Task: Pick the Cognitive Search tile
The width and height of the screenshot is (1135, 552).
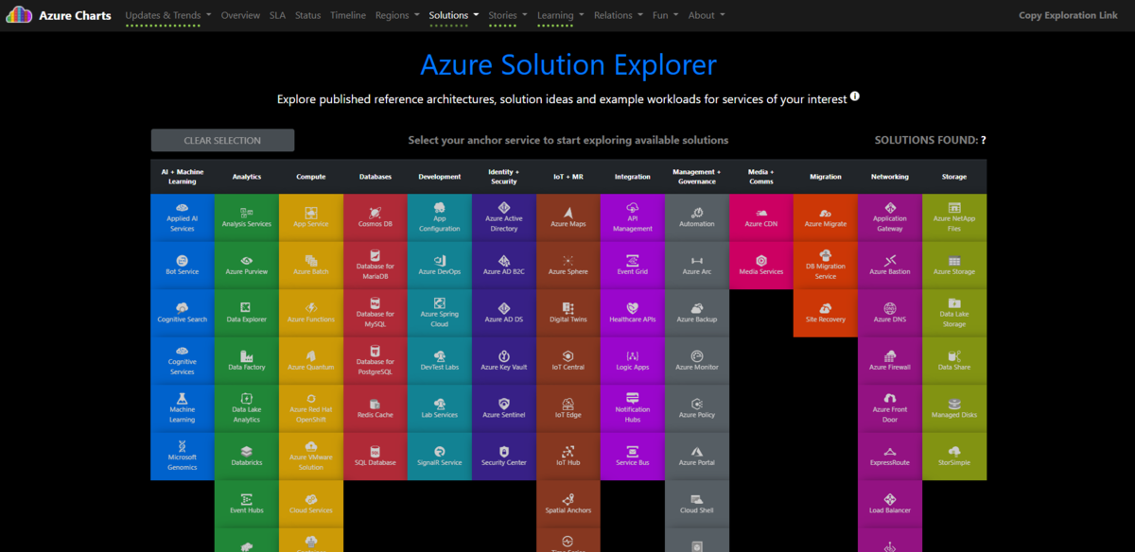Action: click(x=183, y=313)
